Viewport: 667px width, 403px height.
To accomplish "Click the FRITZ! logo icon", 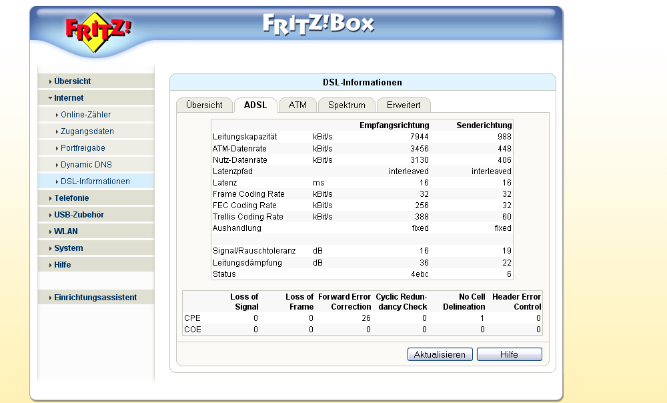I will [x=98, y=32].
